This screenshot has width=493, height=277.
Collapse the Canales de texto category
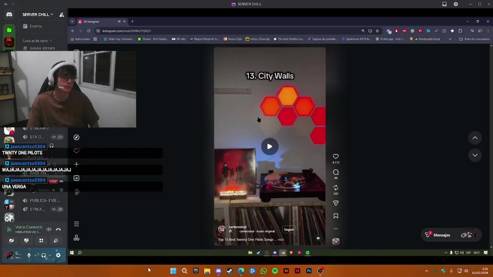[37, 41]
